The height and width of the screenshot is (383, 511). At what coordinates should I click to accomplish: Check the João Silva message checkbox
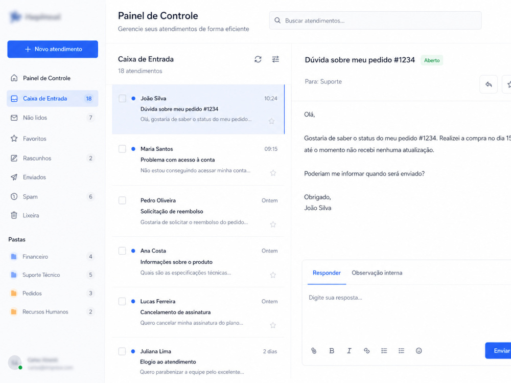(123, 99)
